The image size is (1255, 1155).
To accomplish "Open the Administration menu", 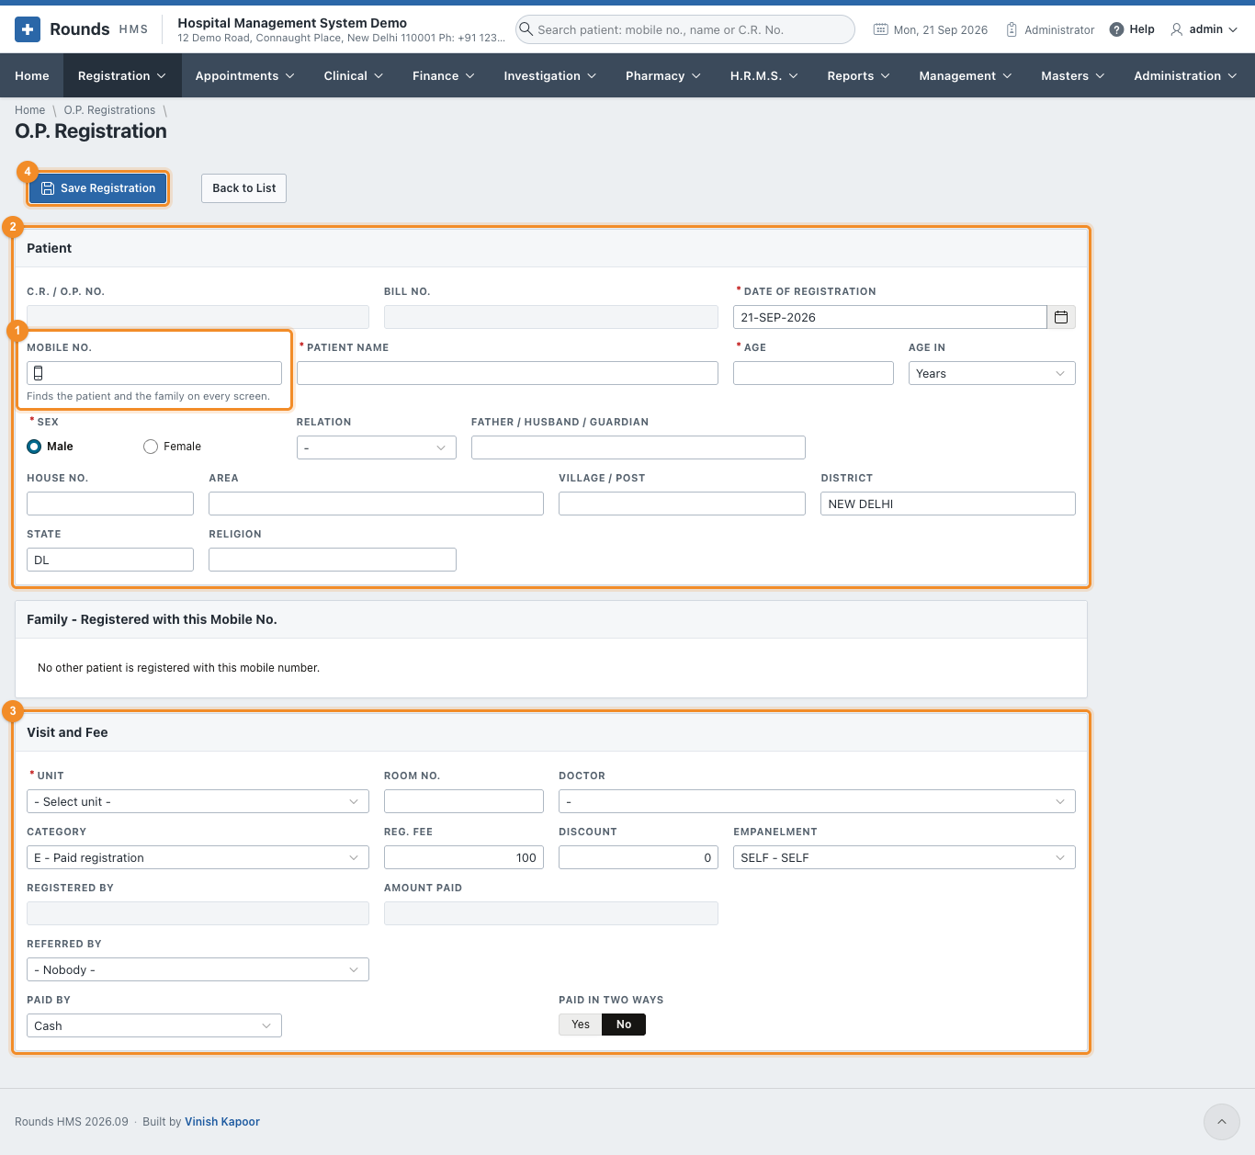I will 1186,75.
